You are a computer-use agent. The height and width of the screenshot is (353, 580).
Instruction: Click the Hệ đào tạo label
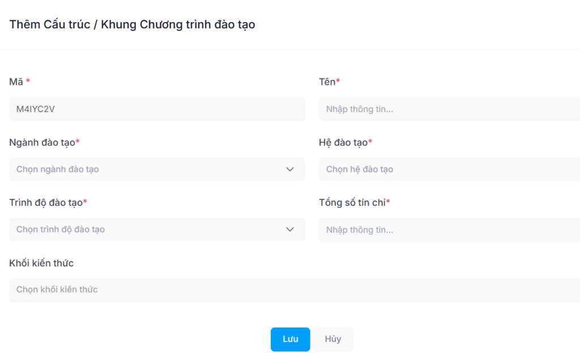coord(343,143)
